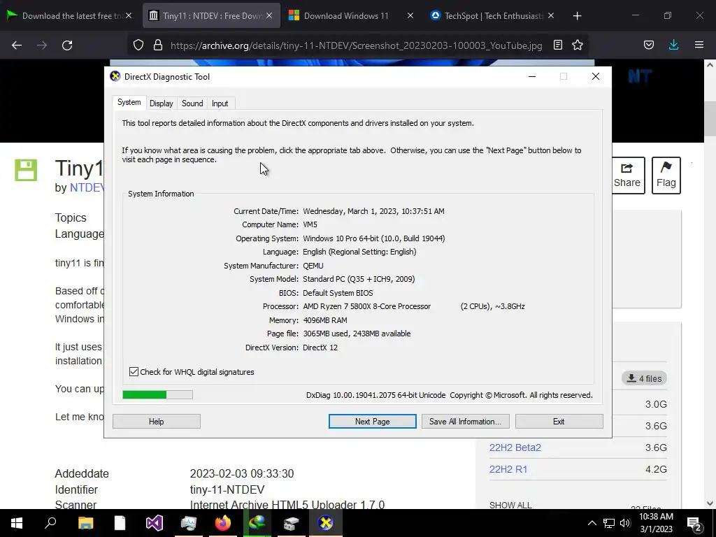
Task: Bookmark this page with star icon
Action: [x=577, y=45]
